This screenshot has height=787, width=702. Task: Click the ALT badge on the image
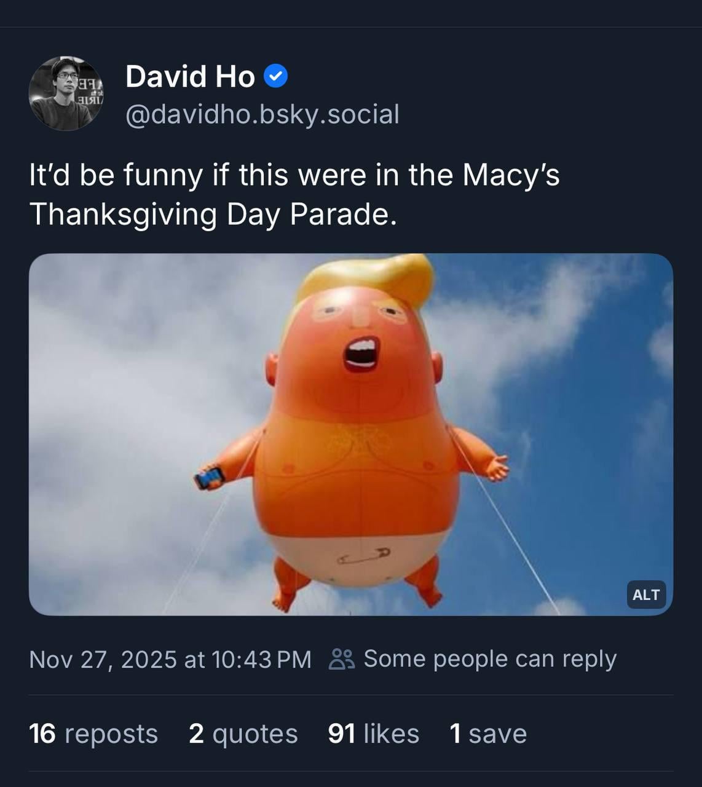coord(645,595)
